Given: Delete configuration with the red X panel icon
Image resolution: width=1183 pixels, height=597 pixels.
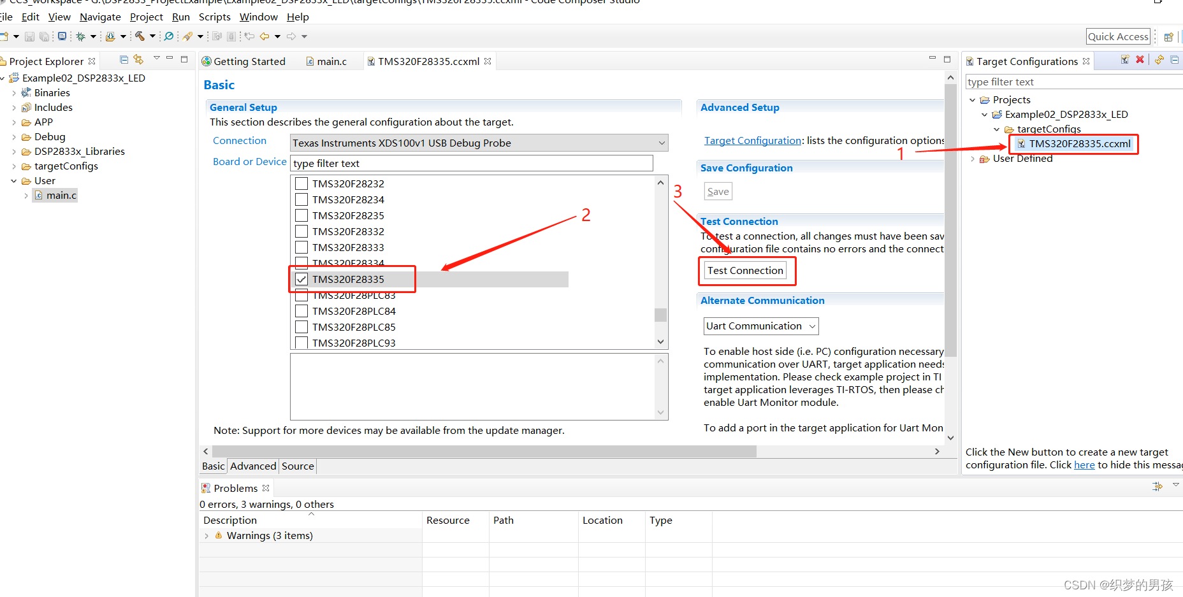Looking at the screenshot, I should pyautogui.click(x=1140, y=59).
